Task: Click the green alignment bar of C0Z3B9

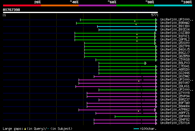Action: pos(115,33)
